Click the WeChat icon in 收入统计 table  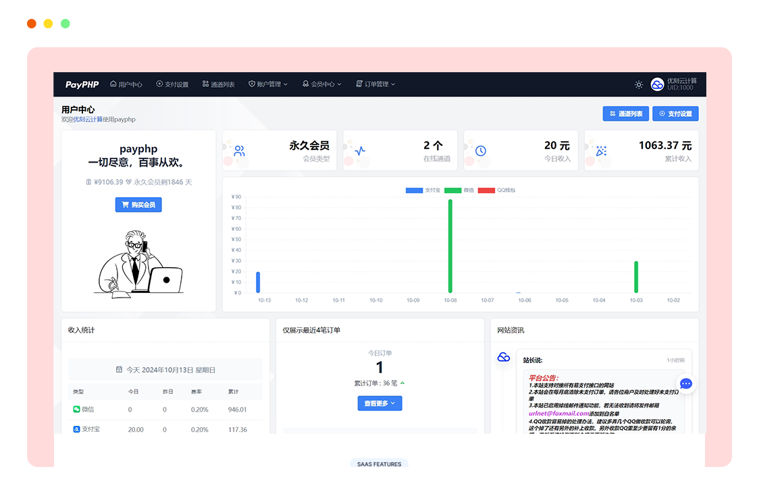pyautogui.click(x=77, y=409)
